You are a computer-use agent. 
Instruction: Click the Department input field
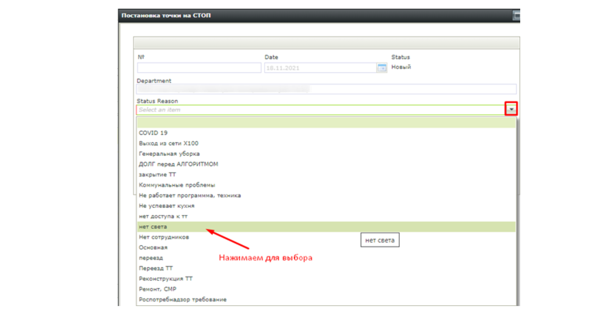327,89
